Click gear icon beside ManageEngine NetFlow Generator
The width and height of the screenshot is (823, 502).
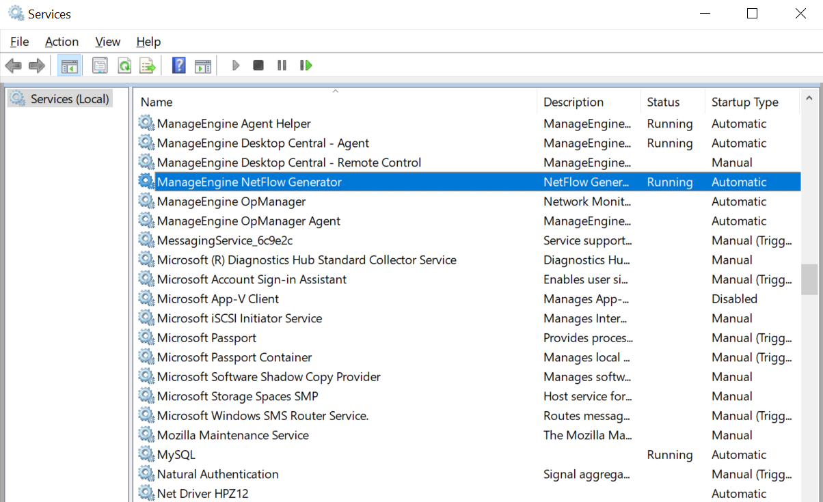146,182
